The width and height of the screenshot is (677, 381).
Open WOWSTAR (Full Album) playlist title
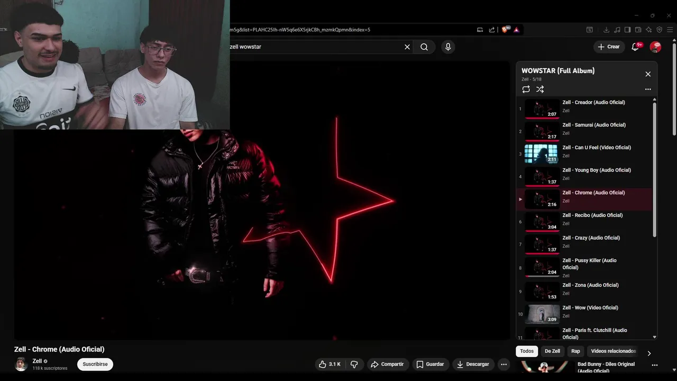tap(558, 70)
